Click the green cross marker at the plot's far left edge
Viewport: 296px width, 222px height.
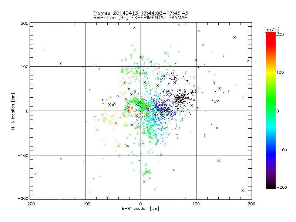coord(36,174)
